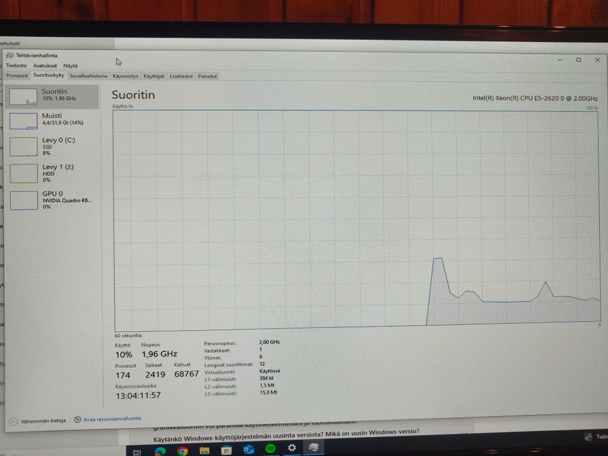Screen dimensions: 608x456
Task: Open Avaa resurssienvalvonta link
Action: (113, 419)
